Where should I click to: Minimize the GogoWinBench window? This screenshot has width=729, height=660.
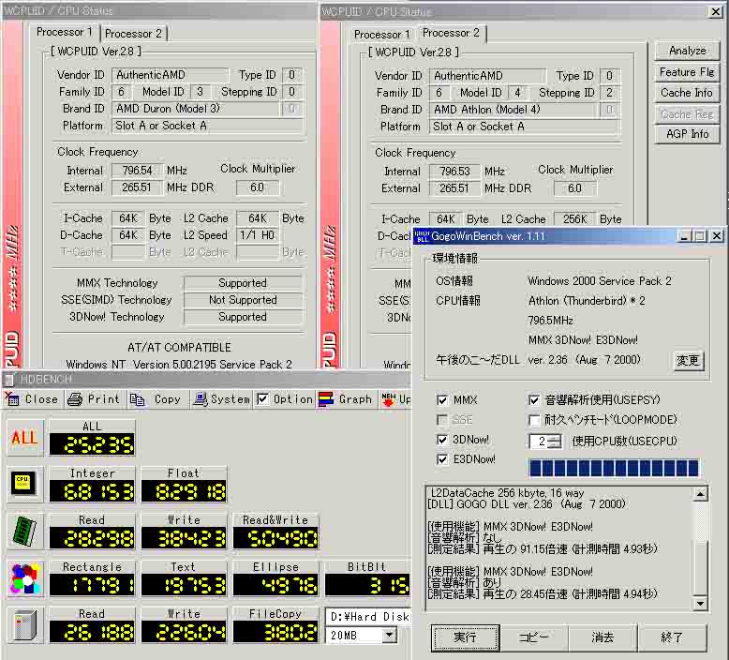pos(684,236)
